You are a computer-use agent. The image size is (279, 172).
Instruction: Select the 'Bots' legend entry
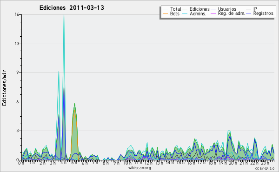coord(171,13)
